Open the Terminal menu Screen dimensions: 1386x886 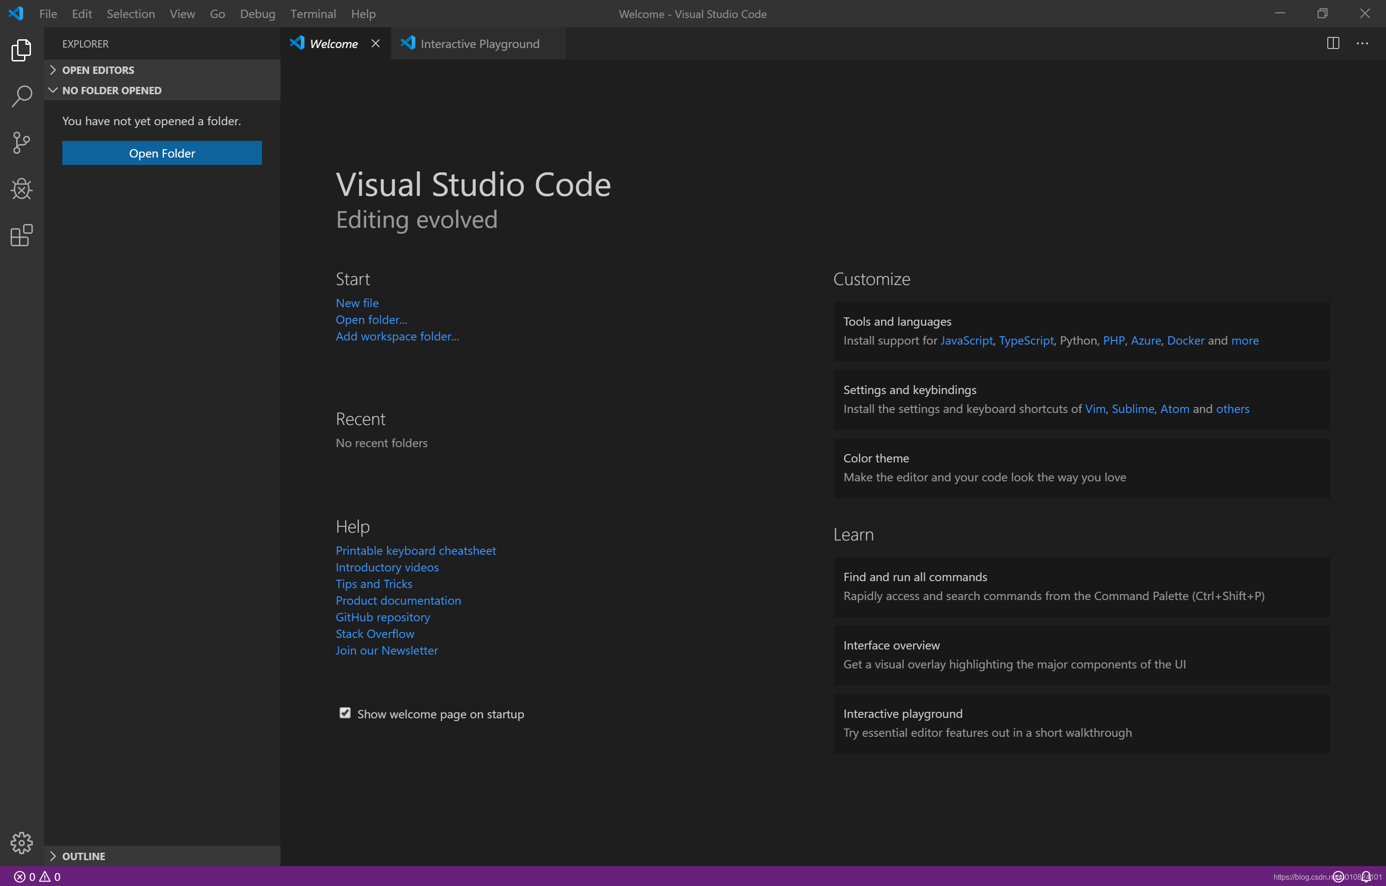312,14
